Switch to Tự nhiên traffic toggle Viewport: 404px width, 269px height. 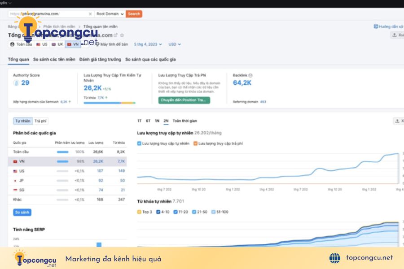coord(23,121)
